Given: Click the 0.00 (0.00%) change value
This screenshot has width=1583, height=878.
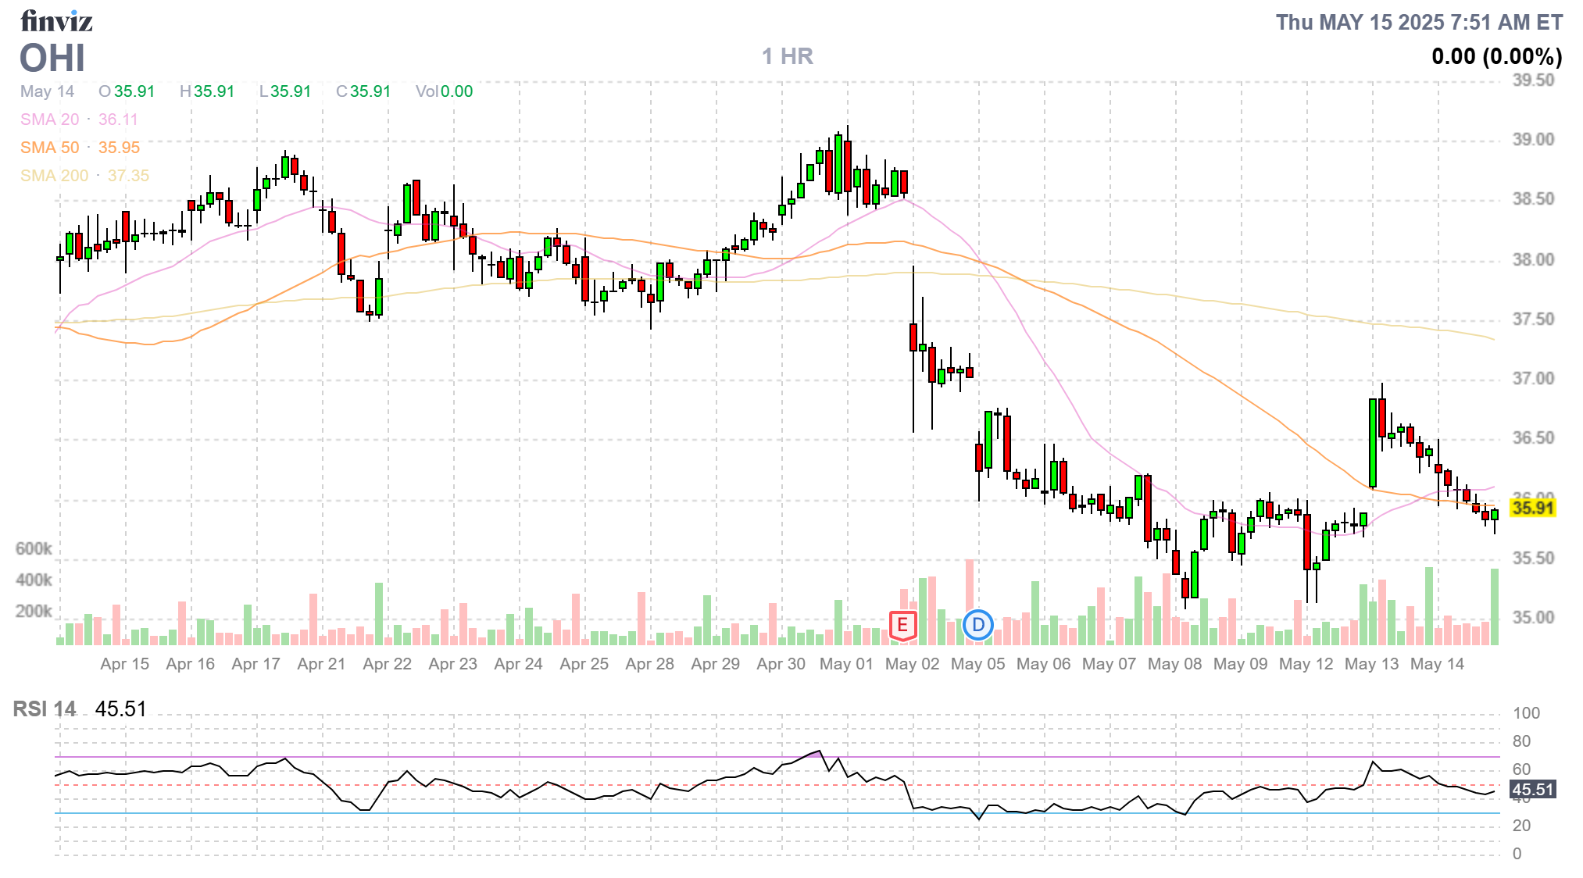Looking at the screenshot, I should pos(1496,56).
